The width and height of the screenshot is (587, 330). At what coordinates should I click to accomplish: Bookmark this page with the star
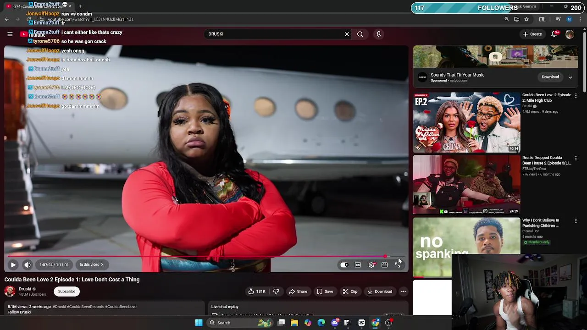tap(526, 19)
